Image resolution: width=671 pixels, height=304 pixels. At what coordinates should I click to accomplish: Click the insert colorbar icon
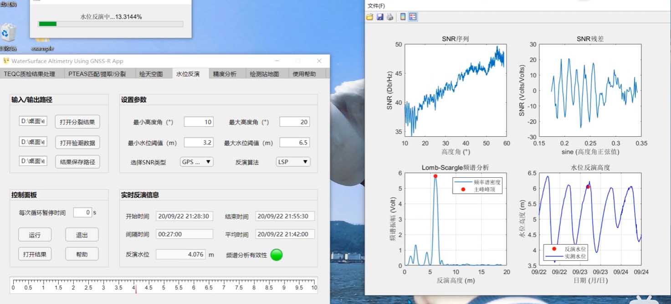click(403, 17)
